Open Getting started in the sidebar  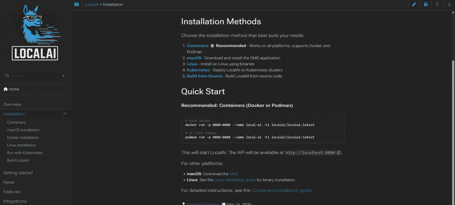pos(18,173)
